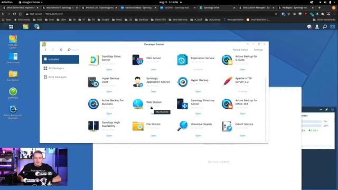
Task: Open the Google Chrome app menu
Action: coord(31,2)
